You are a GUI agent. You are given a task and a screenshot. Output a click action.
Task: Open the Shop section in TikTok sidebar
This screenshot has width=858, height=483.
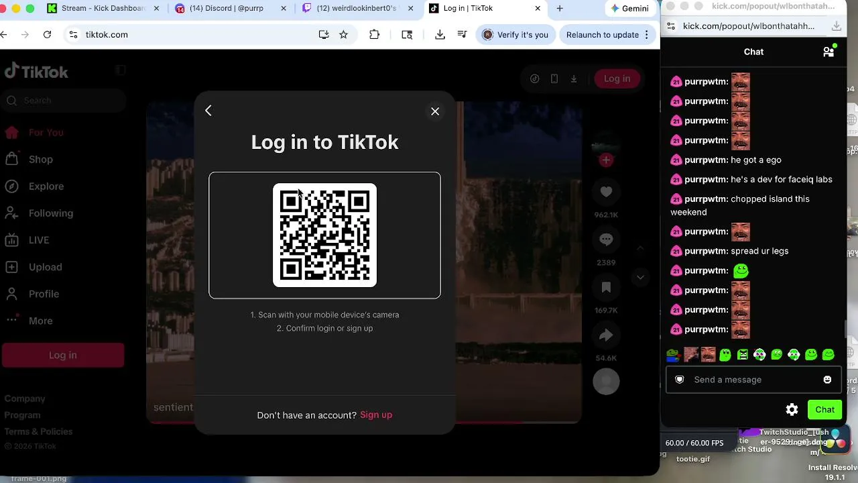[x=29, y=159]
